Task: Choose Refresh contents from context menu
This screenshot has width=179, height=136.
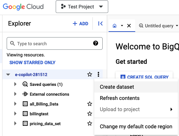Action: pos(136,98)
